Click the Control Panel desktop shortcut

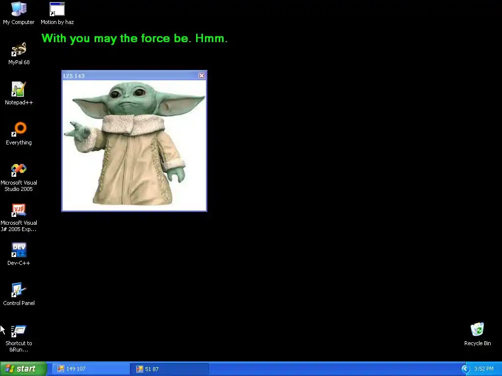coord(19,294)
